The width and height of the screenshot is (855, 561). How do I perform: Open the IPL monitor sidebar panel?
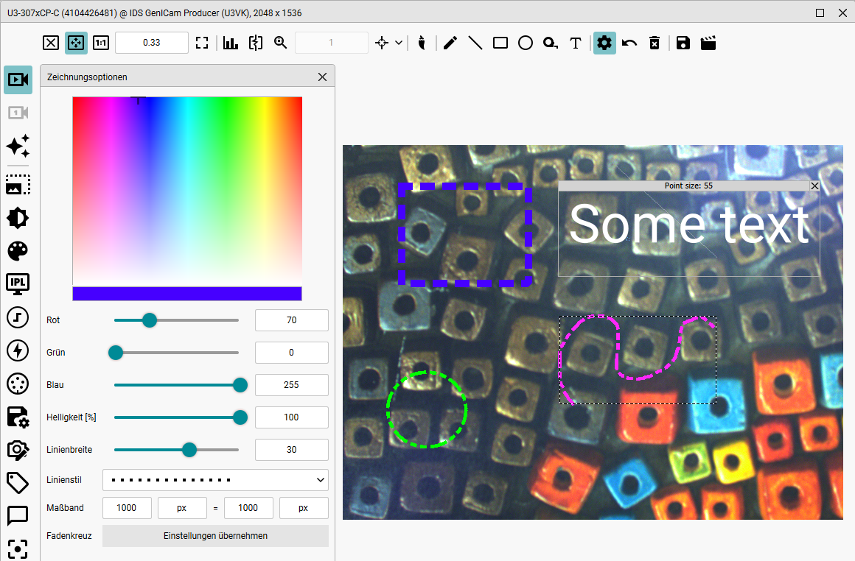point(18,283)
